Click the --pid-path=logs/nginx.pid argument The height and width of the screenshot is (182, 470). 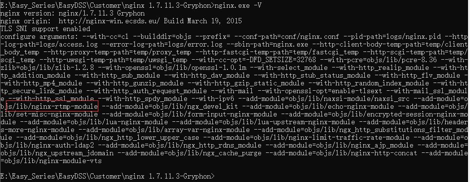[x=392, y=37]
